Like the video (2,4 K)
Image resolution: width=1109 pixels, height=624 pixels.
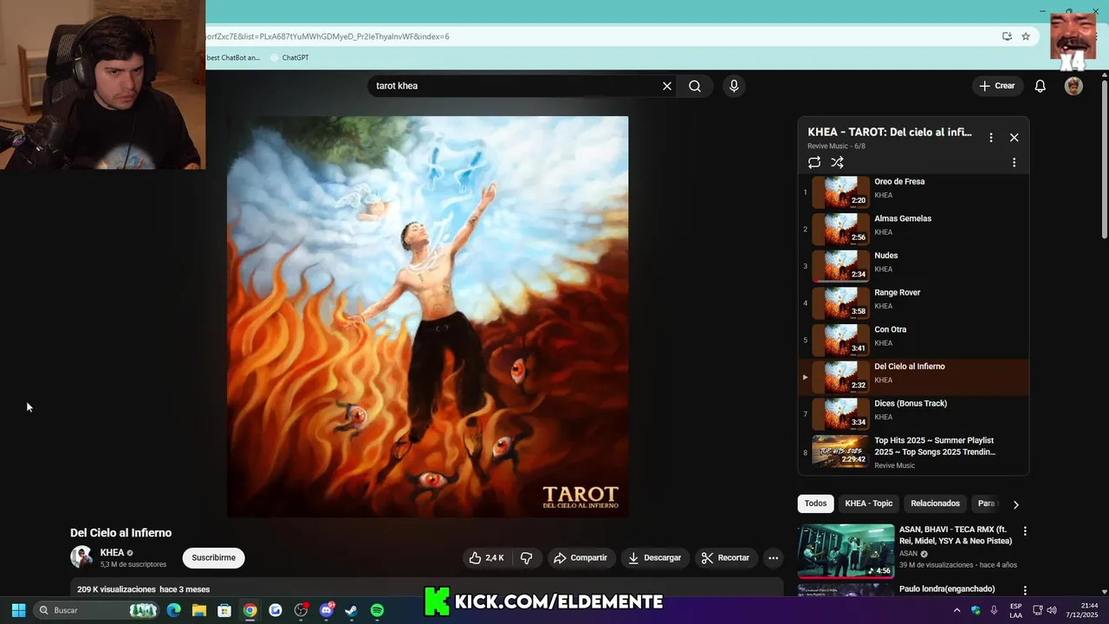coord(486,558)
